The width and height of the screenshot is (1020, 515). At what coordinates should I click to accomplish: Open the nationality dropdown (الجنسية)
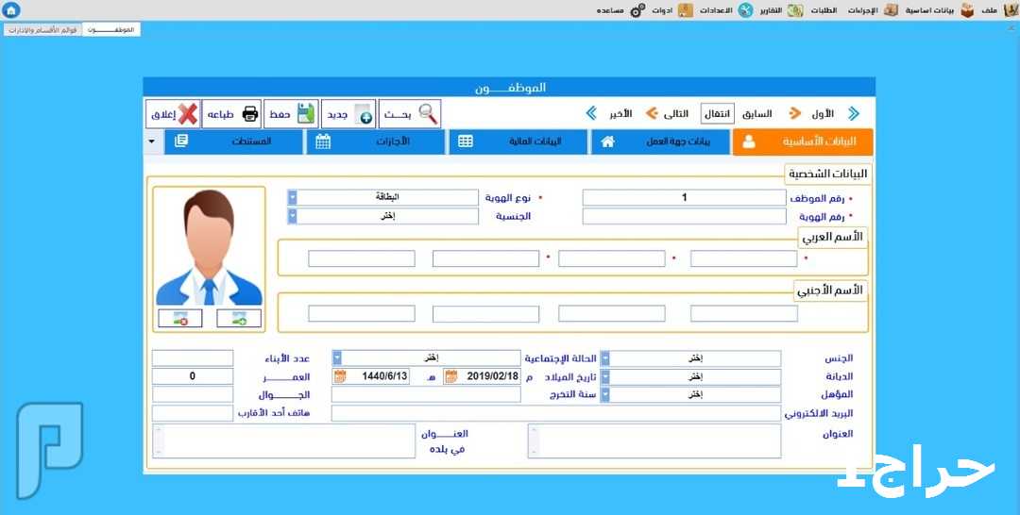pos(293,216)
